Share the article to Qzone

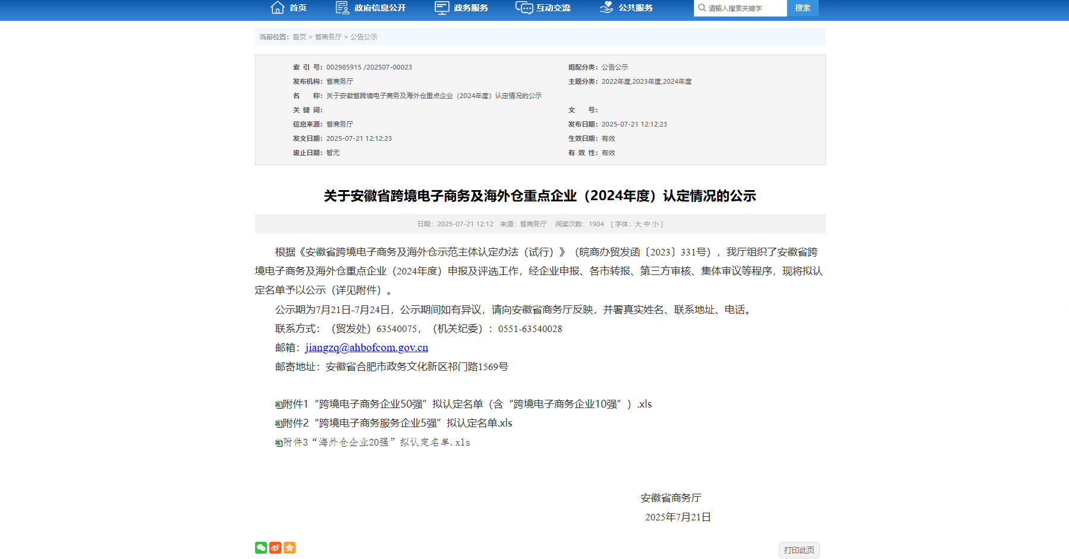290,547
